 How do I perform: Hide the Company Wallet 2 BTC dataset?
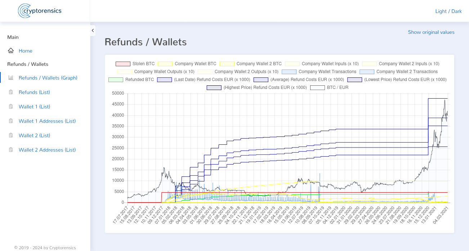pos(251,64)
